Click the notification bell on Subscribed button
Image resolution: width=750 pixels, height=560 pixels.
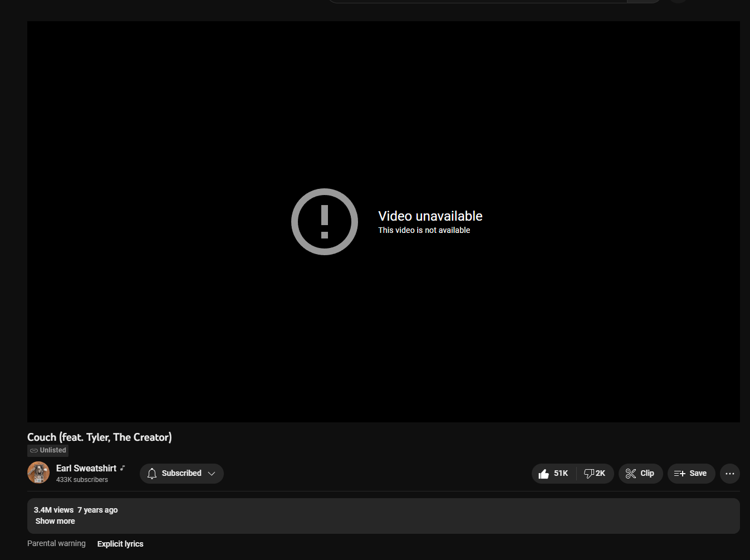click(x=152, y=473)
